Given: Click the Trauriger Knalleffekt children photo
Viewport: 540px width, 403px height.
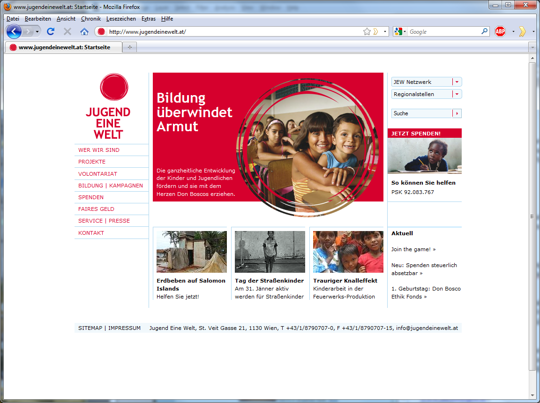Looking at the screenshot, I should click(x=348, y=252).
